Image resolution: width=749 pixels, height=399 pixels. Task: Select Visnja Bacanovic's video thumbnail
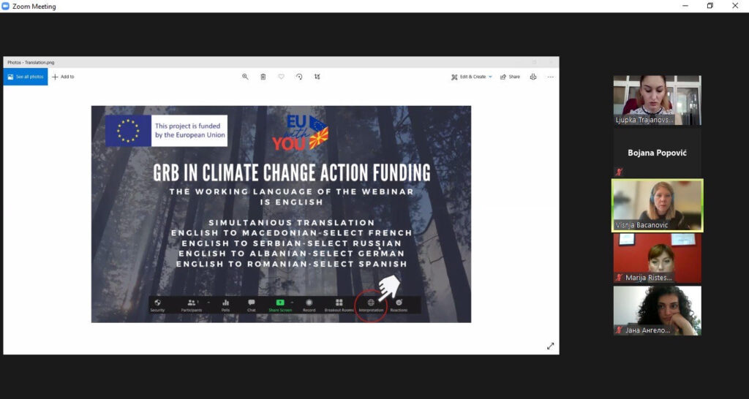(657, 205)
